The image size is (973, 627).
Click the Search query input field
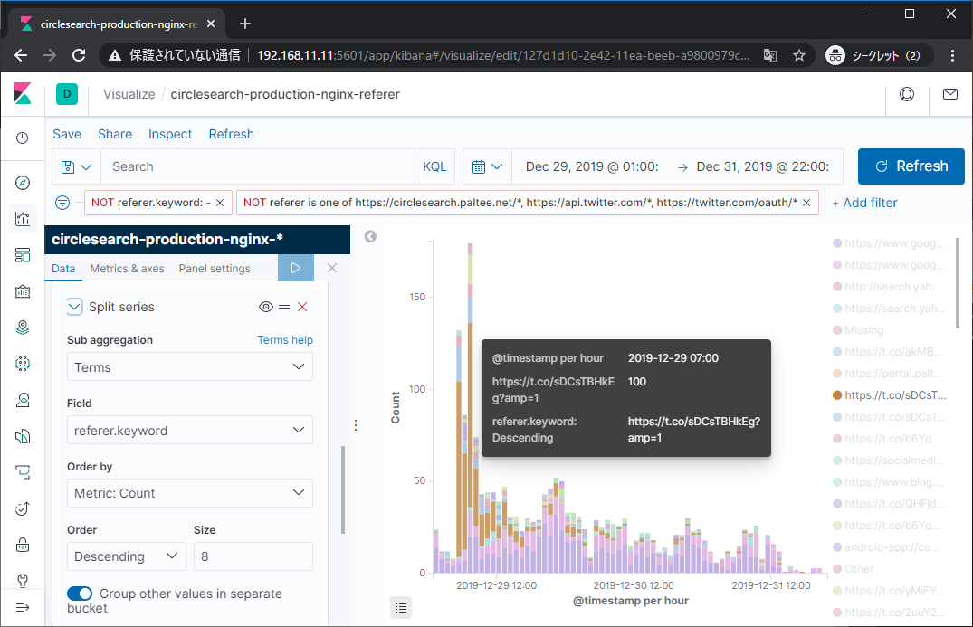click(258, 166)
